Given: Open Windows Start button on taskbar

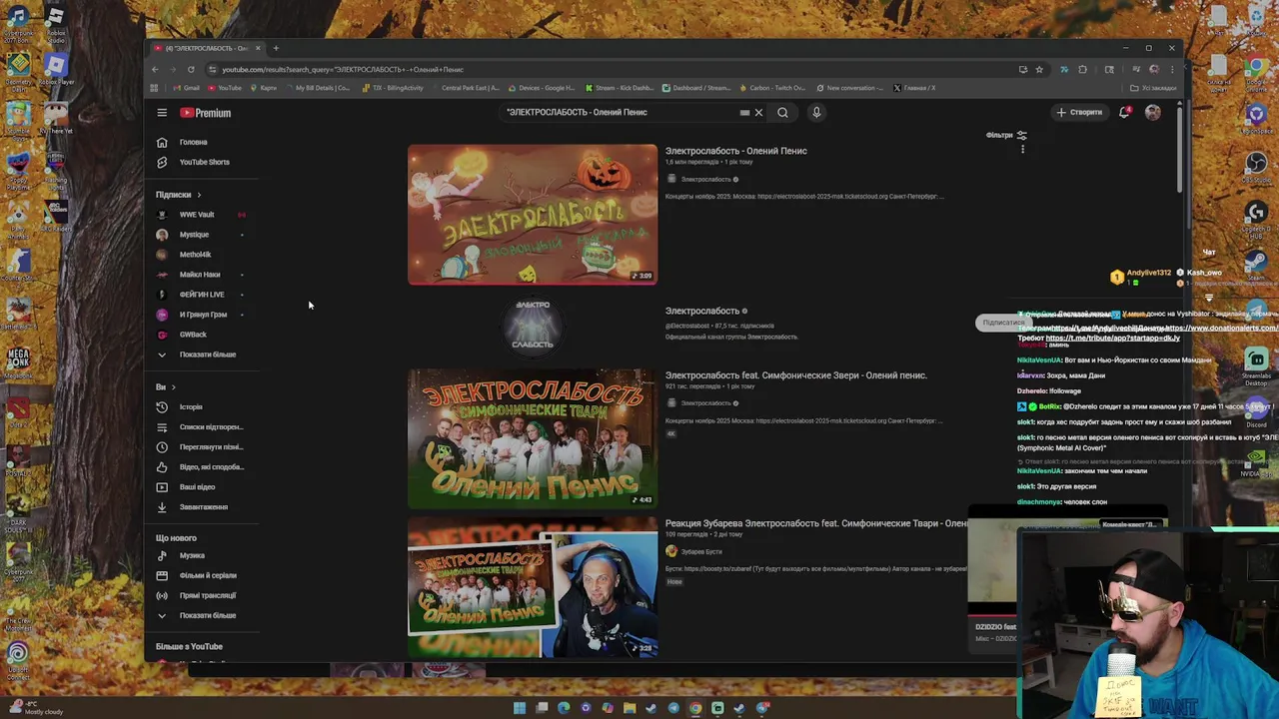Looking at the screenshot, I should pyautogui.click(x=520, y=708).
